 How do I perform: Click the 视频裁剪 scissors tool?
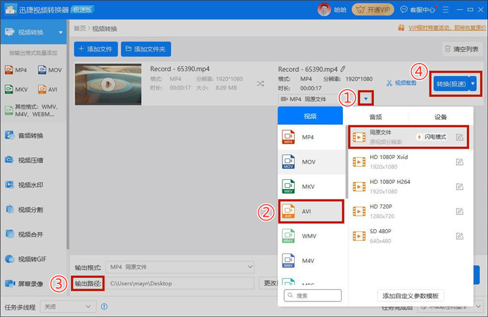click(x=401, y=83)
